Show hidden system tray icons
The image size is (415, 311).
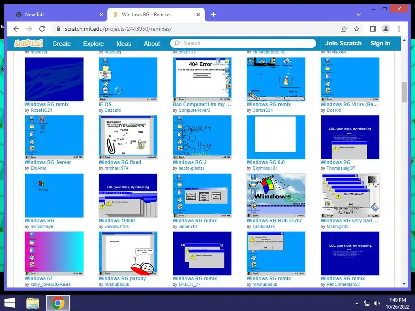[x=357, y=303]
